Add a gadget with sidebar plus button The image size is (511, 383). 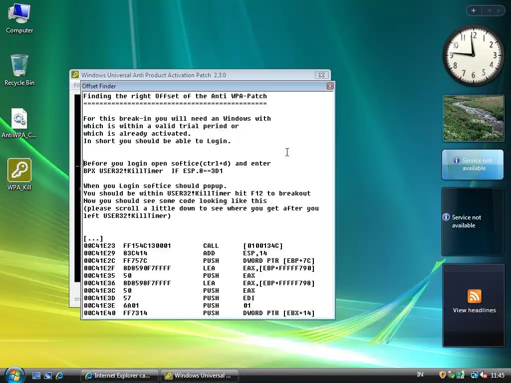tap(474, 10)
